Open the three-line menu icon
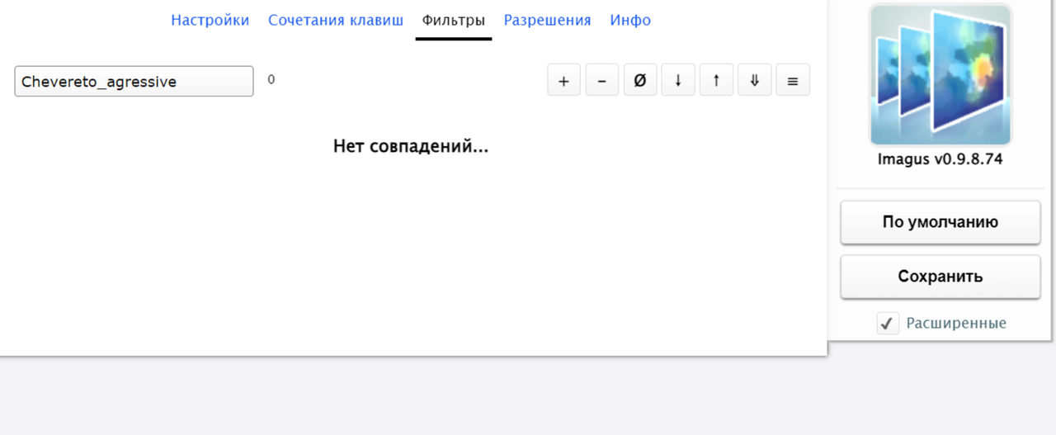The width and height of the screenshot is (1056, 435). [x=793, y=81]
